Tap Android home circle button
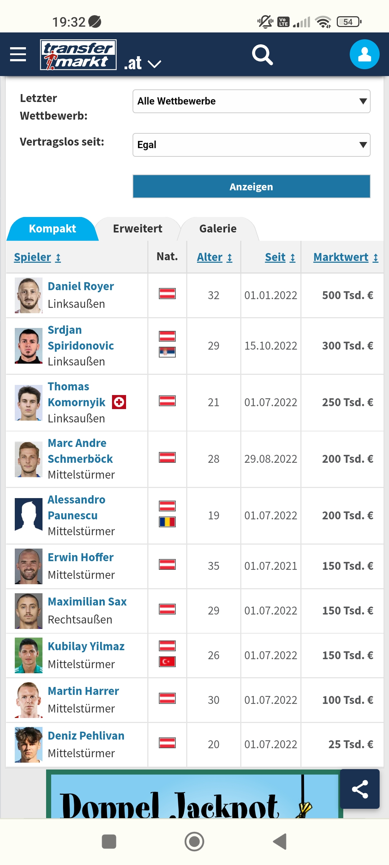Viewport: 389px width, 865px height. point(194,842)
